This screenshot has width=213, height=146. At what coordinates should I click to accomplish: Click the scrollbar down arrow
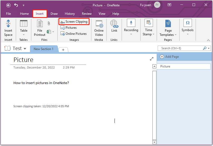(154, 142)
